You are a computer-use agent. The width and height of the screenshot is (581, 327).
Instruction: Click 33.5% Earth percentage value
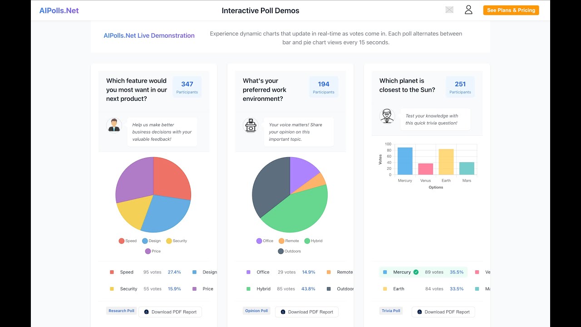pos(457,289)
